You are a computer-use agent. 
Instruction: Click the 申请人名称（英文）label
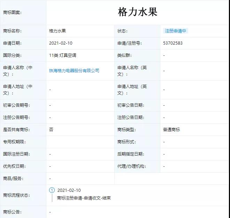pyautogui.click(x=132, y=71)
